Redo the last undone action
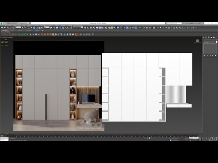Image resolution: width=218 pixels, height=163 pixels. 5,28
